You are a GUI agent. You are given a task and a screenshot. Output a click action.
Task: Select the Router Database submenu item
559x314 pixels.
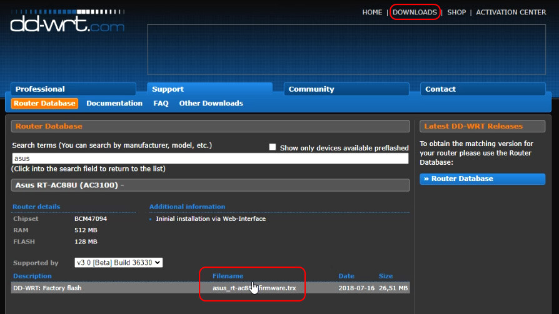click(44, 103)
